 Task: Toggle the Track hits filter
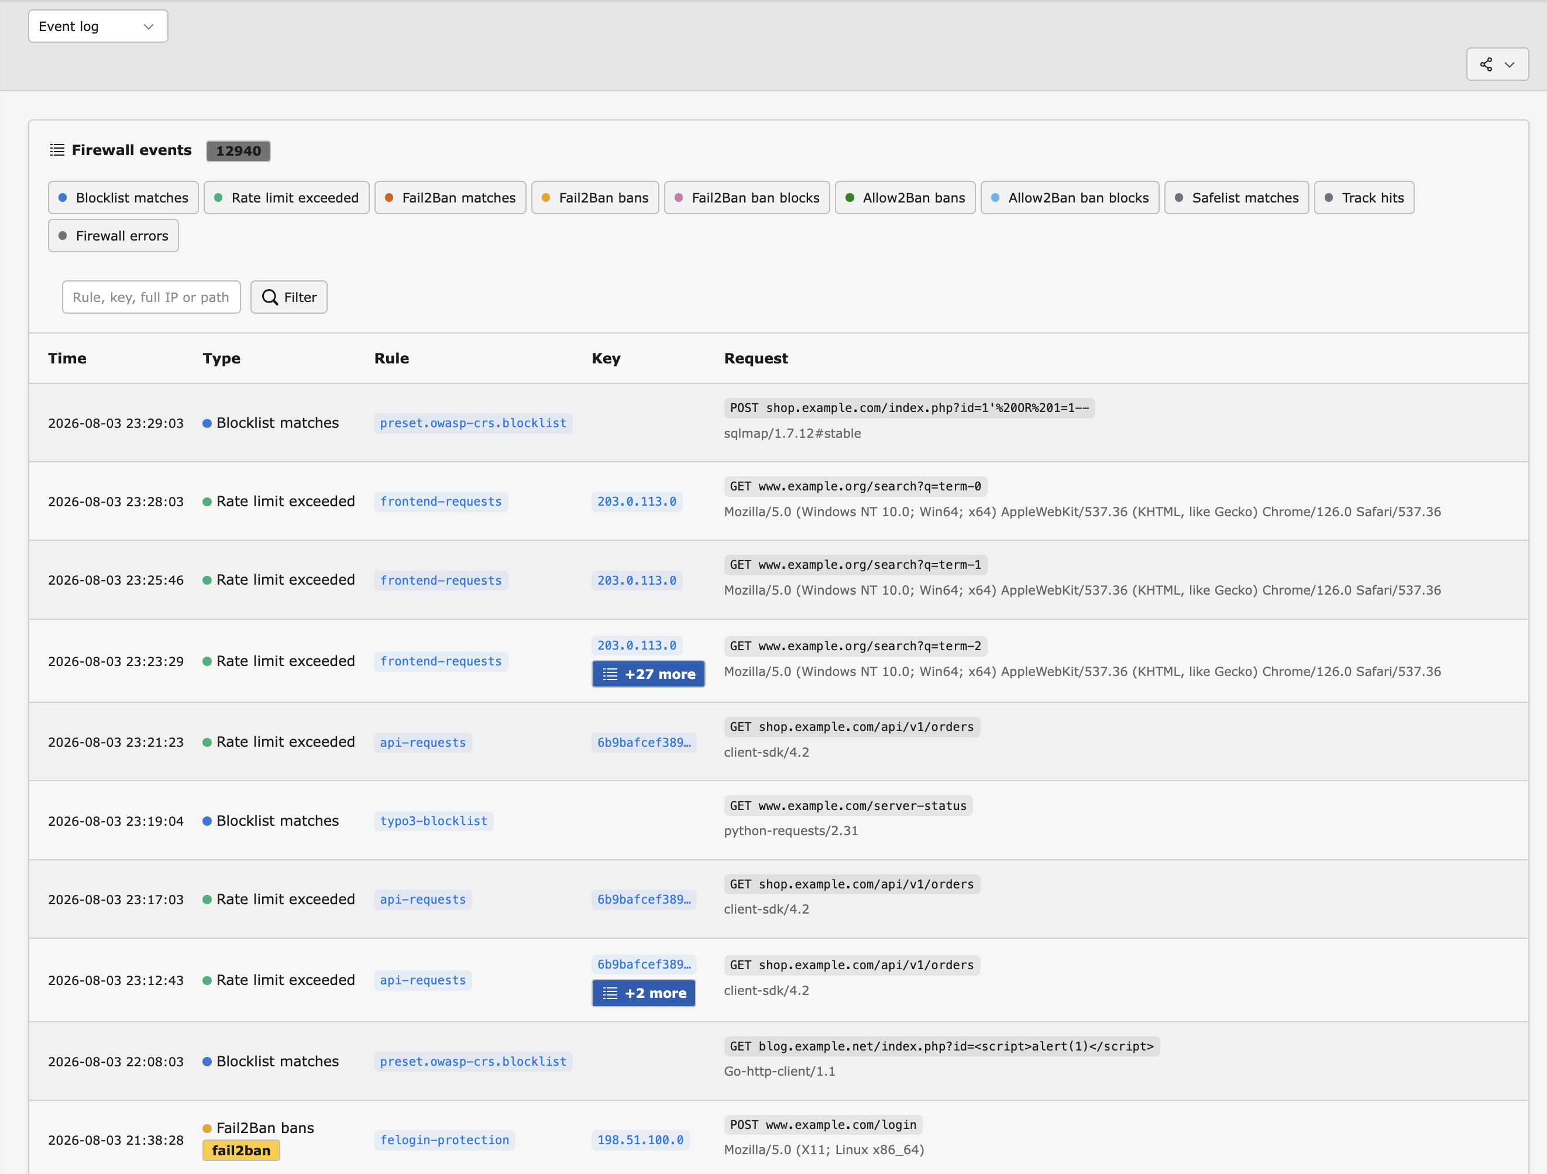pyautogui.click(x=1364, y=198)
